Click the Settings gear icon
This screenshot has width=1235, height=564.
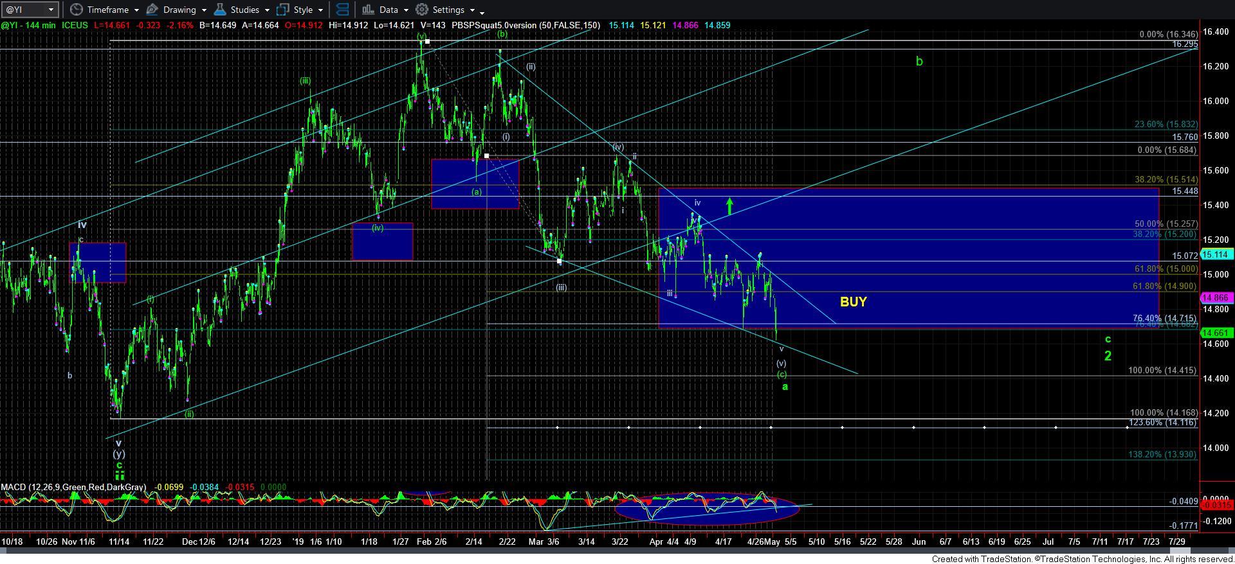[x=422, y=10]
